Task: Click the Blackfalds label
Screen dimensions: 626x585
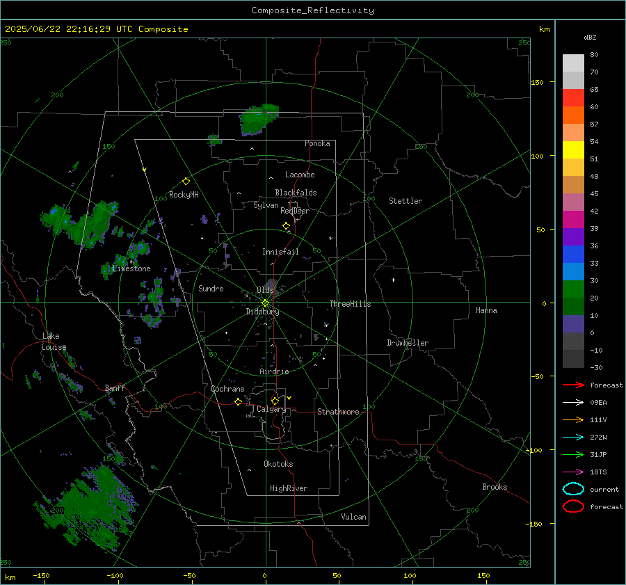Action: coord(296,193)
